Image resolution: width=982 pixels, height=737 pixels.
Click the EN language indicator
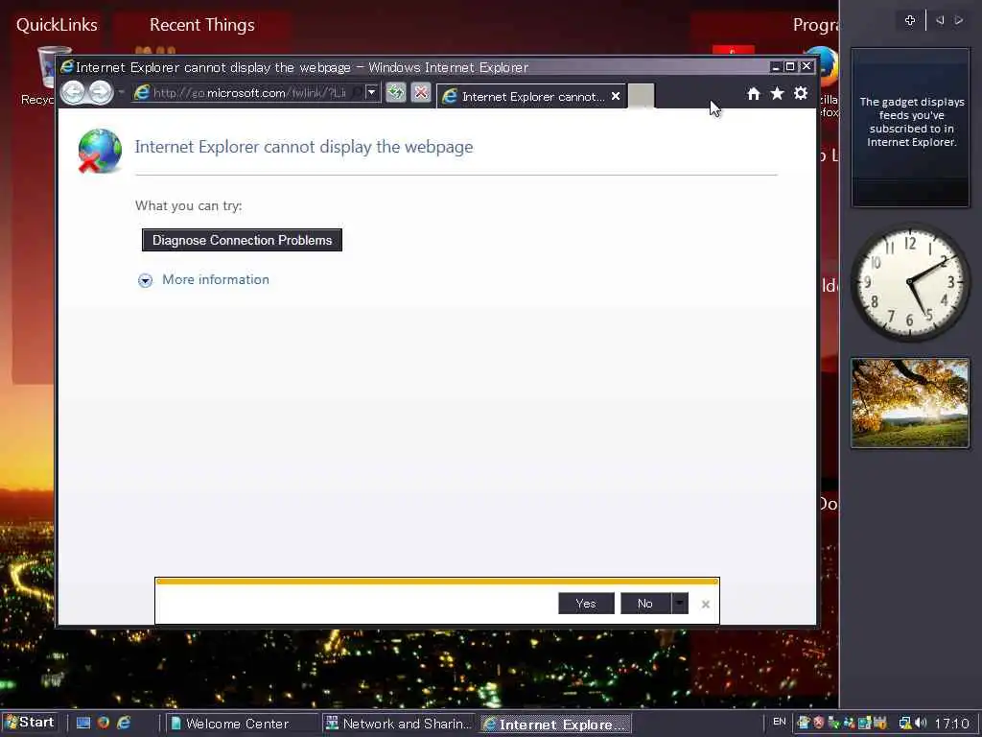point(779,722)
